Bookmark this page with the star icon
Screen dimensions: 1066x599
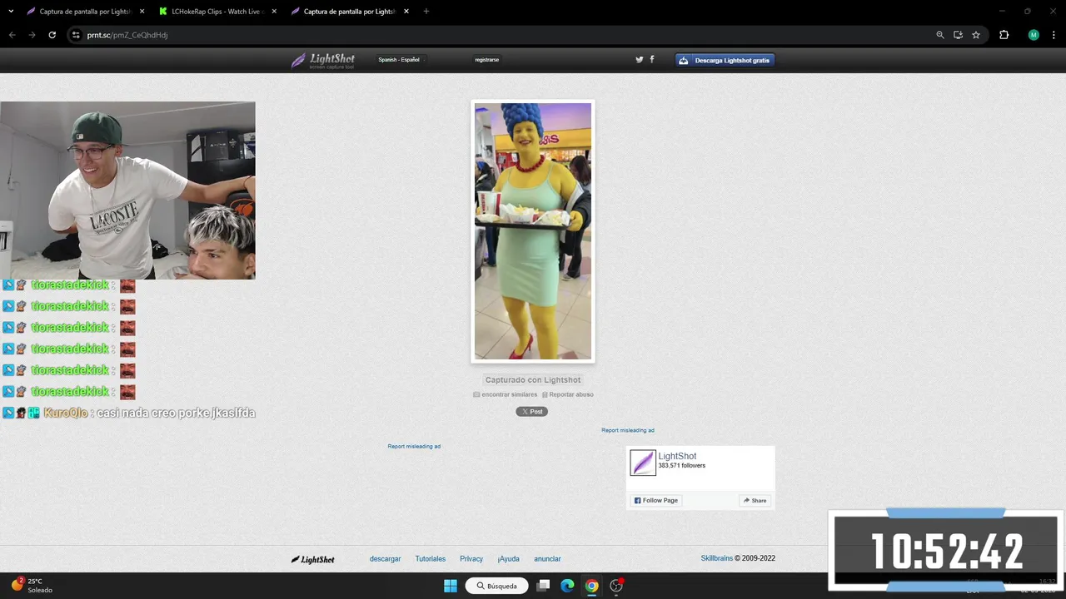point(976,35)
